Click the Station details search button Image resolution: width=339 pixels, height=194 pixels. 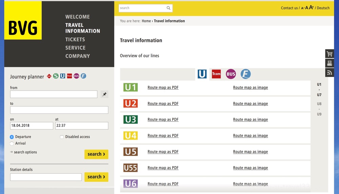point(96,177)
